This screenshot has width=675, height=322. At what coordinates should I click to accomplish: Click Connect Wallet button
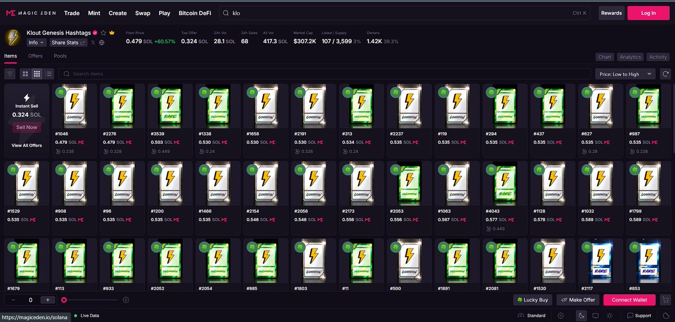coord(629,300)
